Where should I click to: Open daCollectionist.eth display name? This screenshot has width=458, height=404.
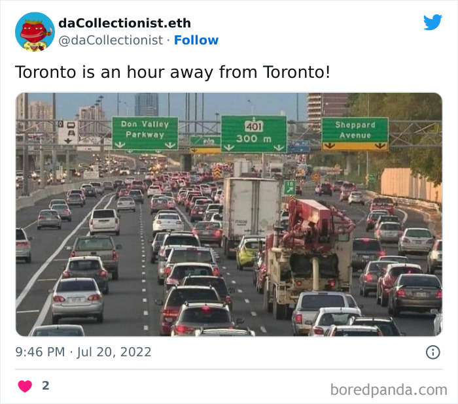coord(125,23)
